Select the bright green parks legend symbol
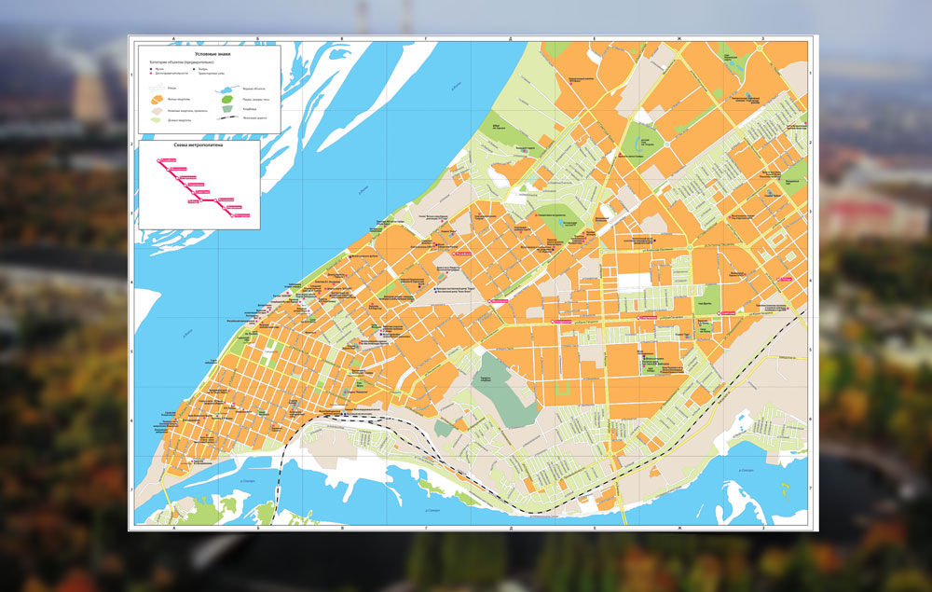Screen dimensions: 932x592 227,99
